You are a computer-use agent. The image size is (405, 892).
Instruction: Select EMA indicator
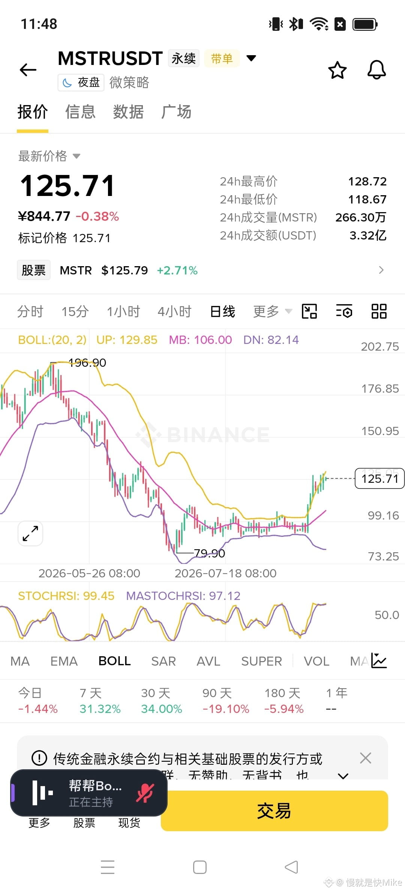(64, 661)
